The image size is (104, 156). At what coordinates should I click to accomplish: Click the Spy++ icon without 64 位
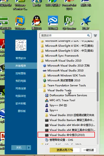(47, 110)
